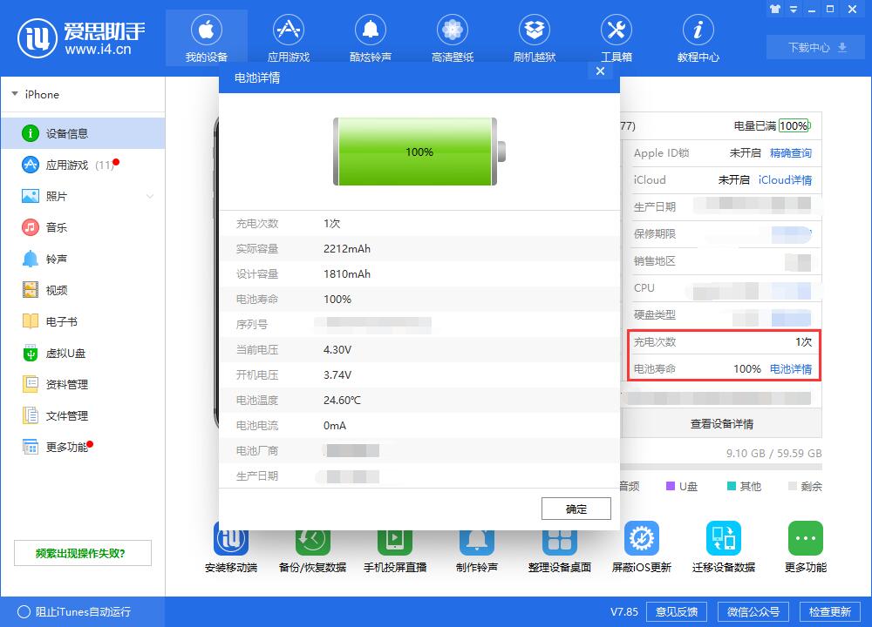
Task: Launch 迁移设备数据 migration tool
Action: [724, 546]
